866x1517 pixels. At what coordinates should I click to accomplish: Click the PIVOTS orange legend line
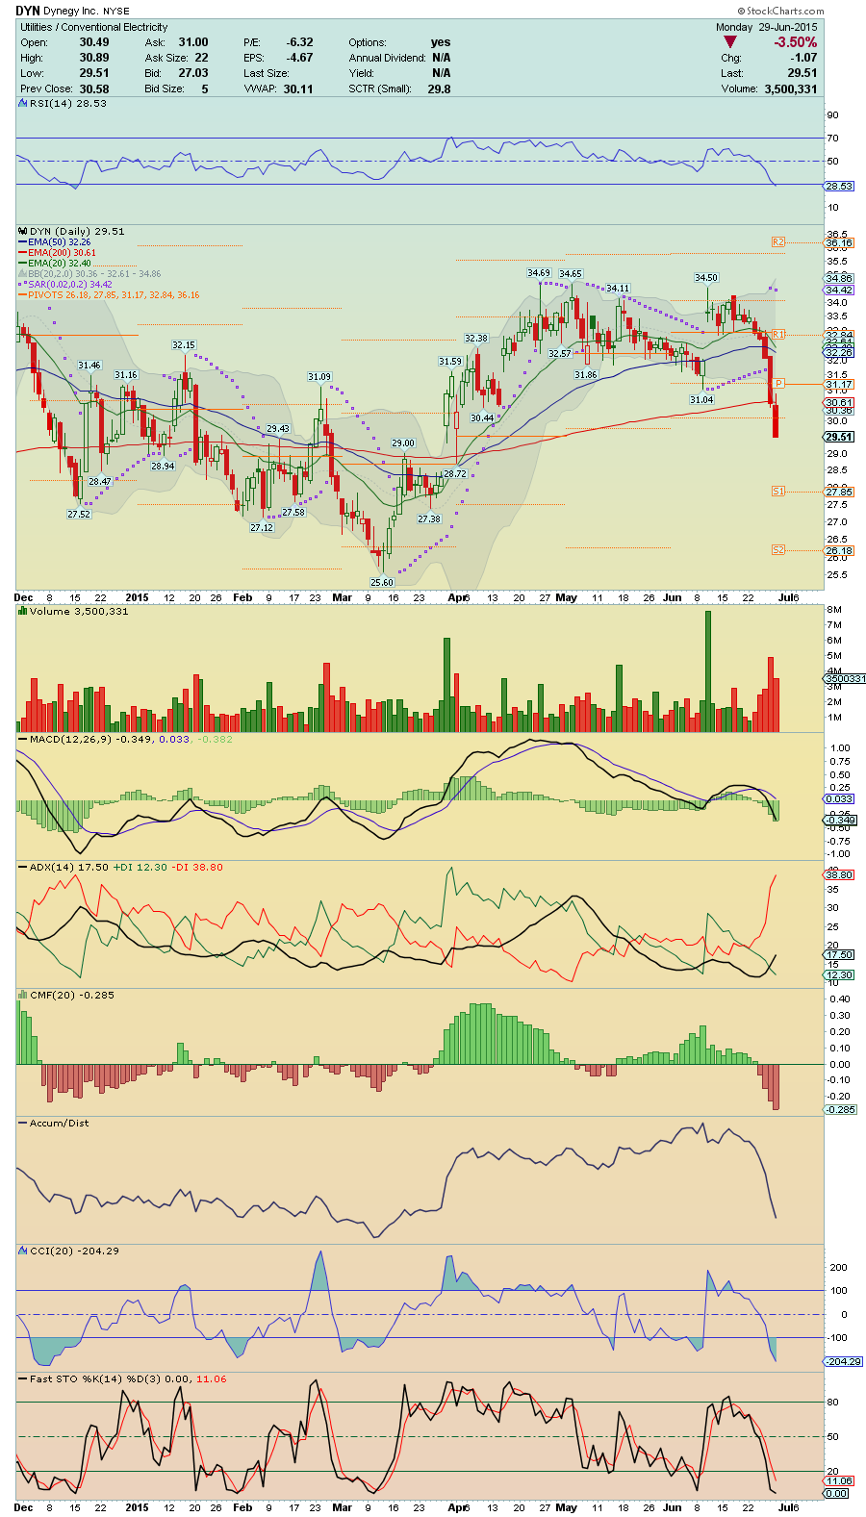point(22,295)
